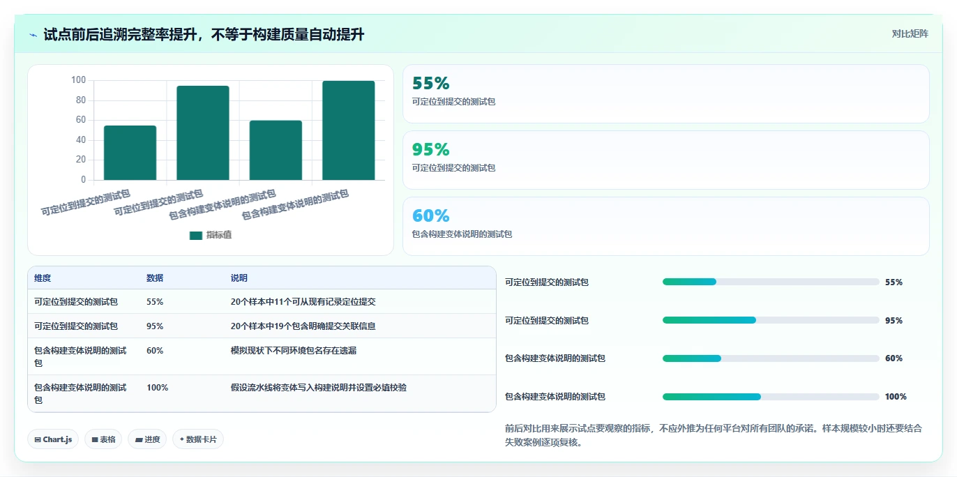Click y-axis tick label 80 on chart
957x477 pixels.
[x=80, y=100]
